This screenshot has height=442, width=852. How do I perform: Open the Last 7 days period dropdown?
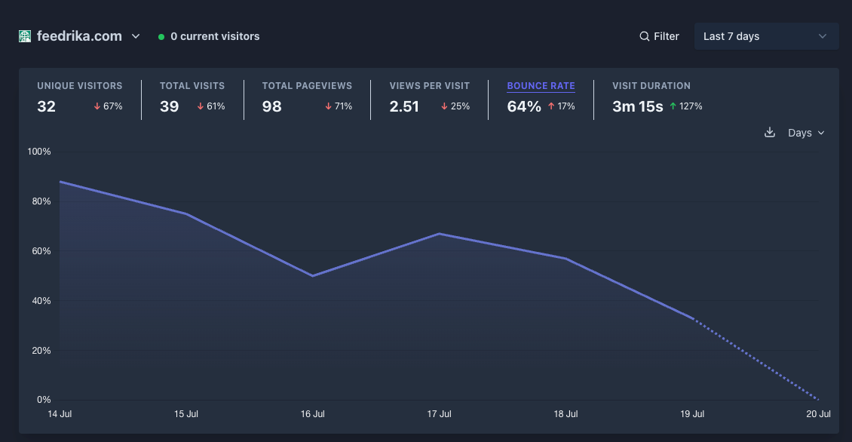point(766,36)
